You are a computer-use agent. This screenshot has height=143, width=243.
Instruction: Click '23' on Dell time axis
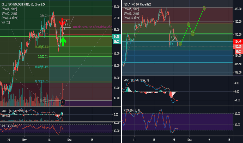[9, 140]
